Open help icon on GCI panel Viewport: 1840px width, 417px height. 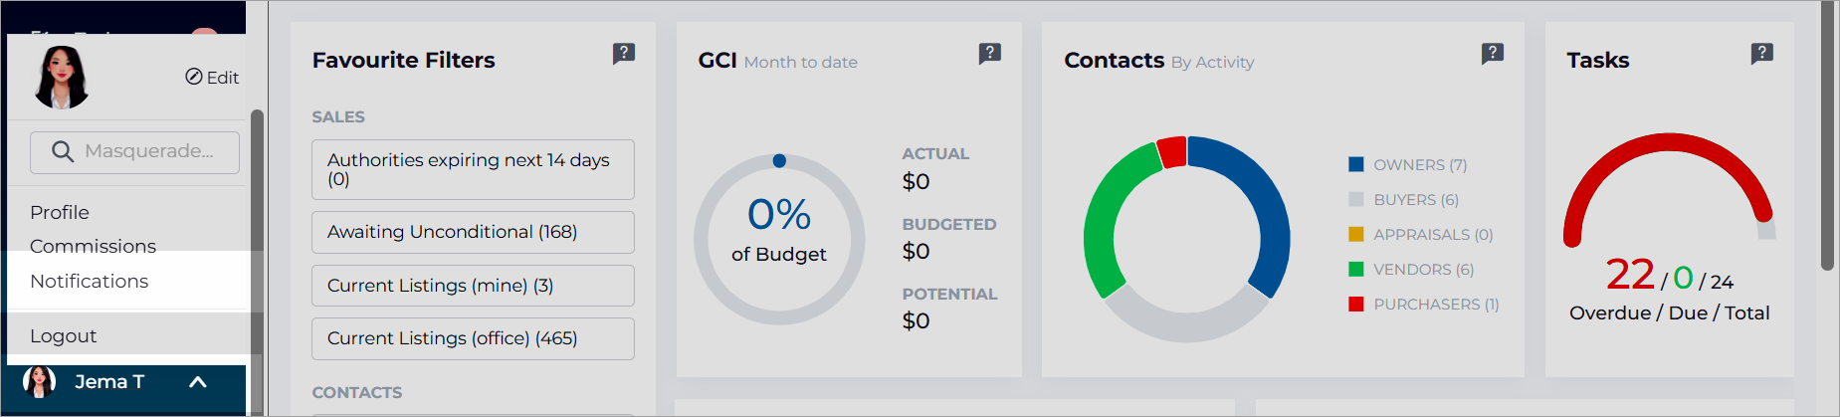pos(990,53)
